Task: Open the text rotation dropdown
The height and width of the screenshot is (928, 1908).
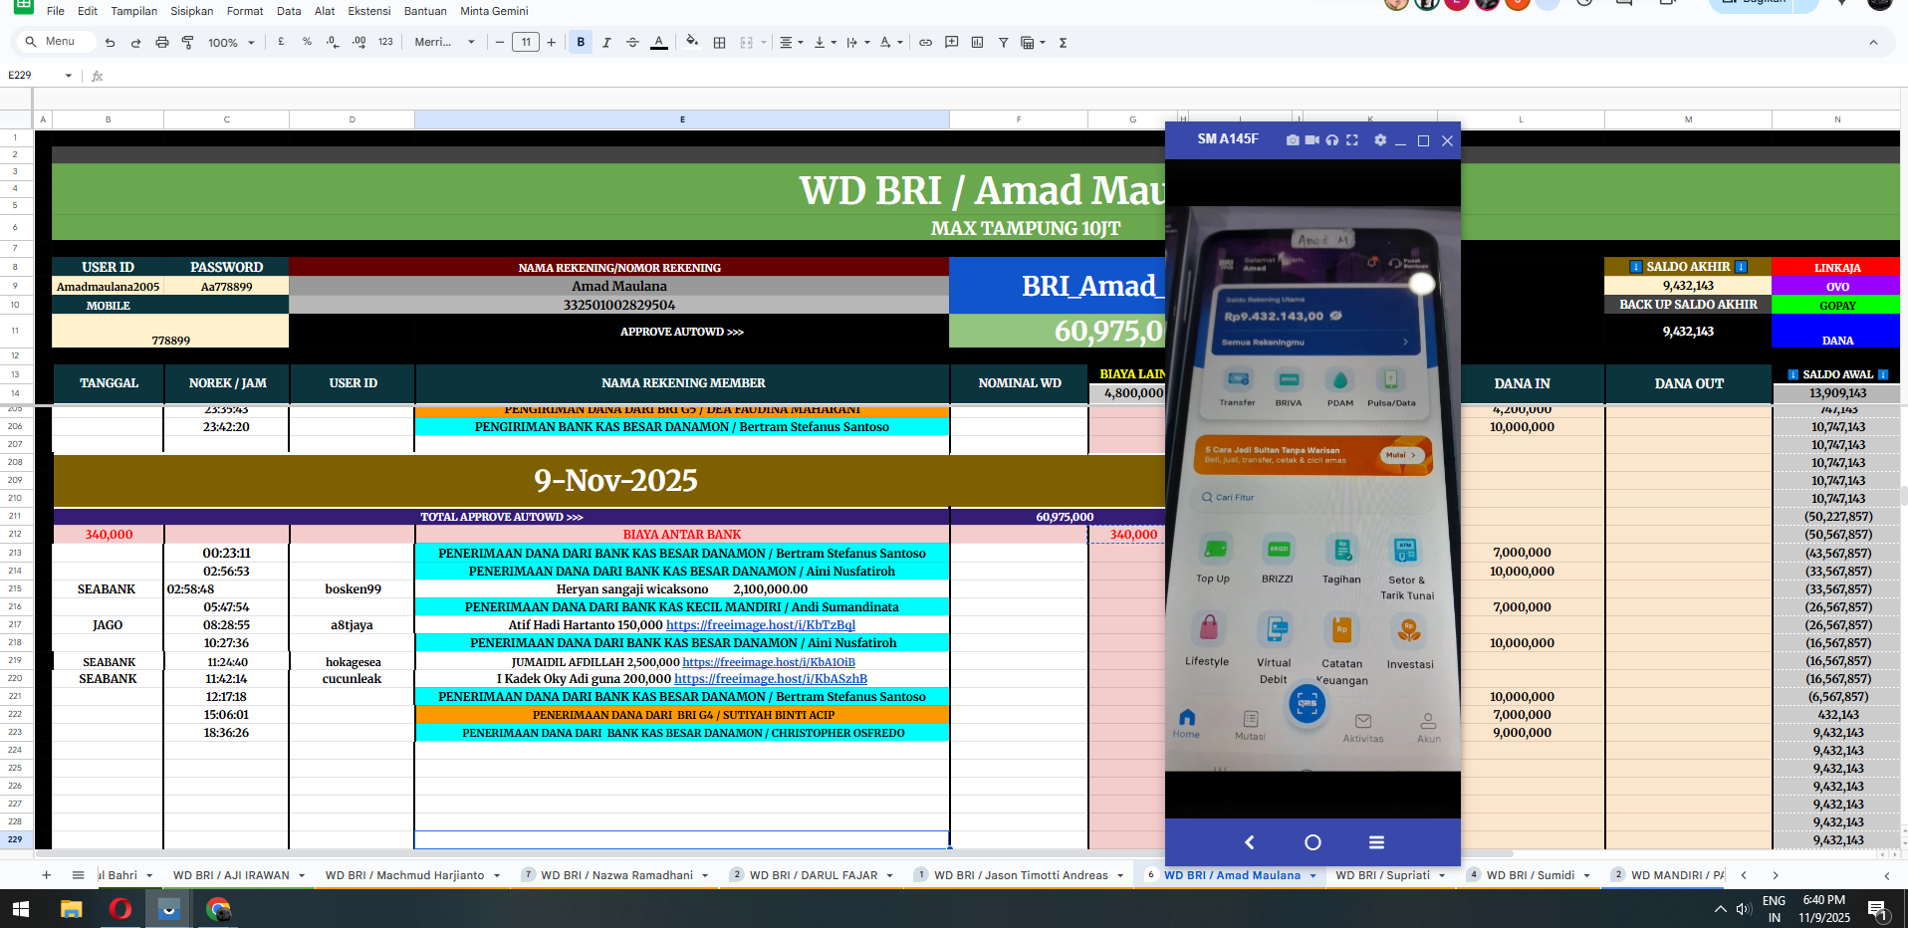Action: (890, 43)
